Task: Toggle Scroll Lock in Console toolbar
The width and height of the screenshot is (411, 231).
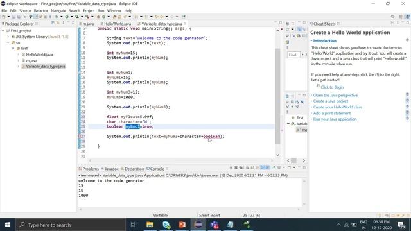Action: [252, 167]
